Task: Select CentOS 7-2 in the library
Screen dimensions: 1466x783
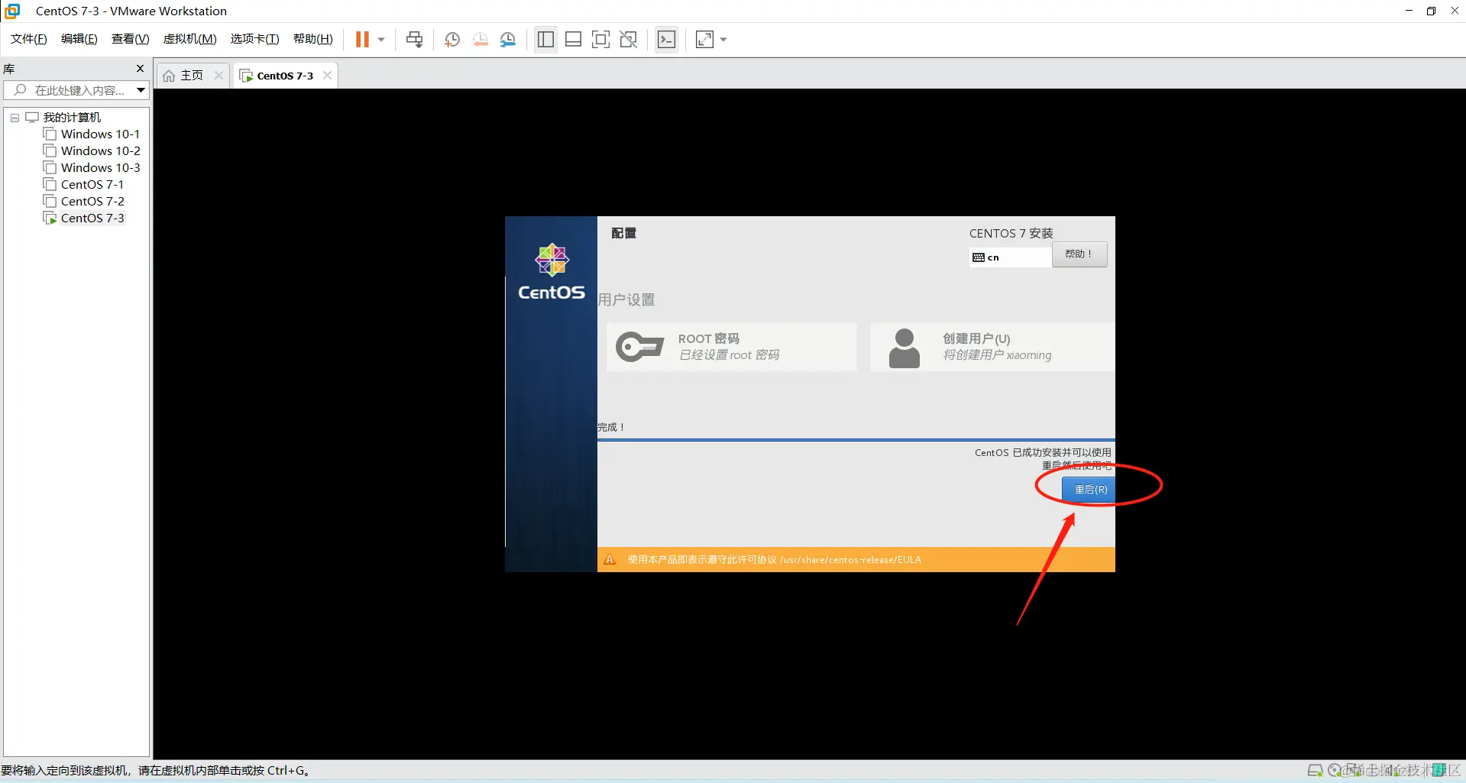Action: point(92,202)
